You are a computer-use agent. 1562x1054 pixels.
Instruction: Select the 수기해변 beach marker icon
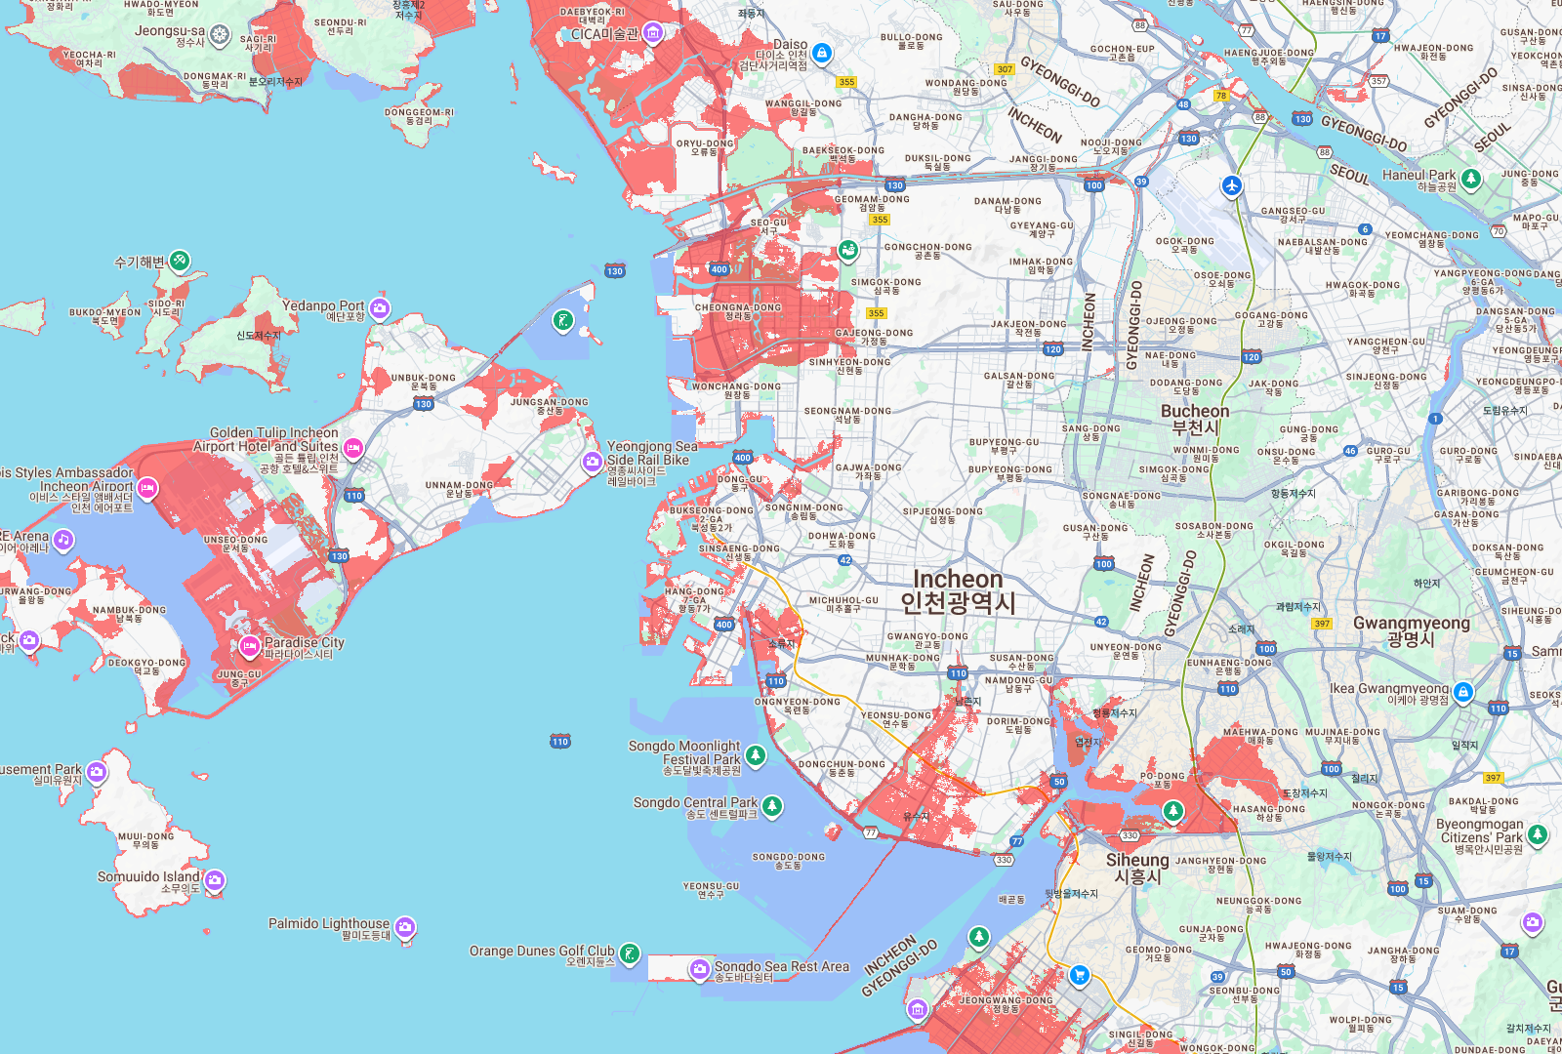[x=179, y=261]
